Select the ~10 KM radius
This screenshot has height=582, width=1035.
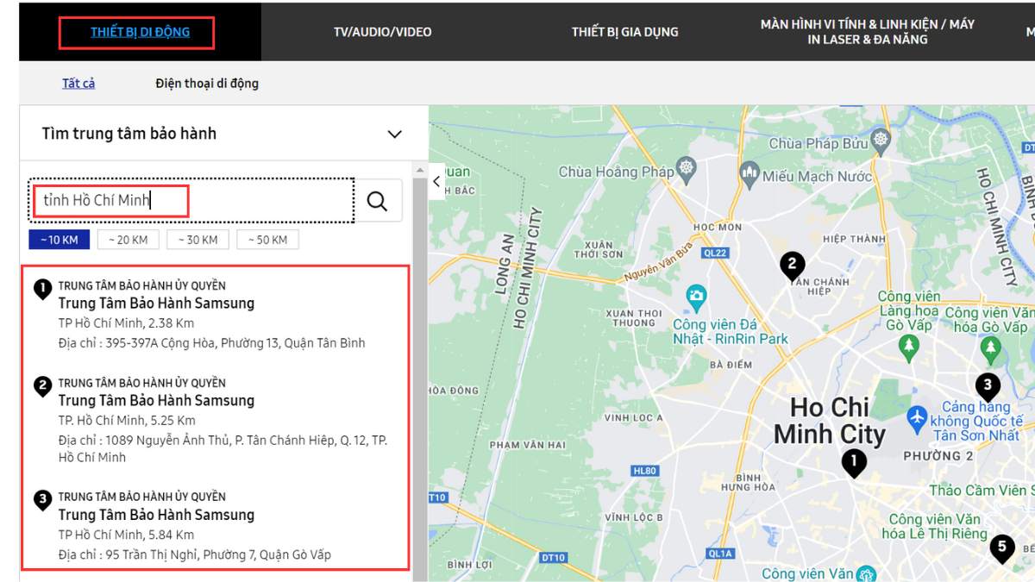pyautogui.click(x=59, y=240)
